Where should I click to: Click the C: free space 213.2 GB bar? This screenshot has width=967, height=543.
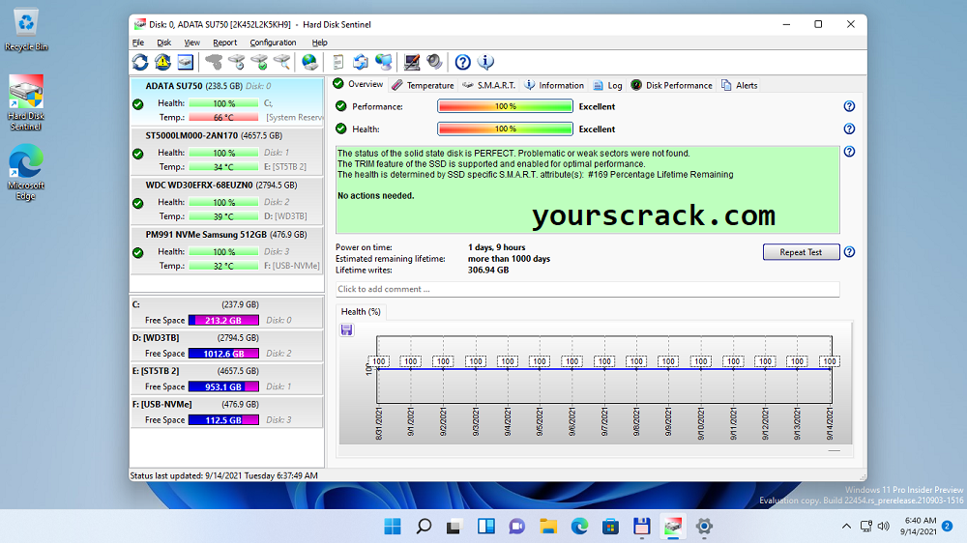223,321
